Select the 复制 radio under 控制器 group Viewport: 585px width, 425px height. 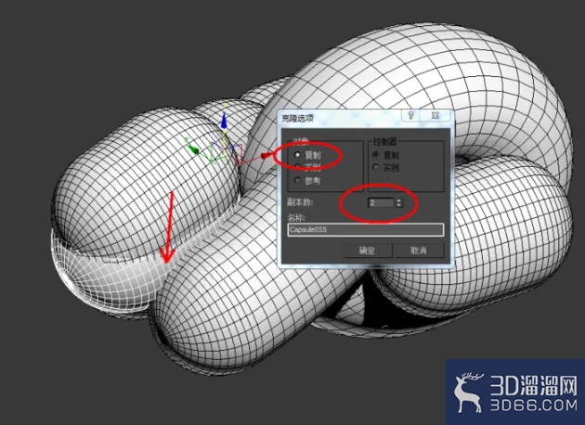click(x=376, y=154)
